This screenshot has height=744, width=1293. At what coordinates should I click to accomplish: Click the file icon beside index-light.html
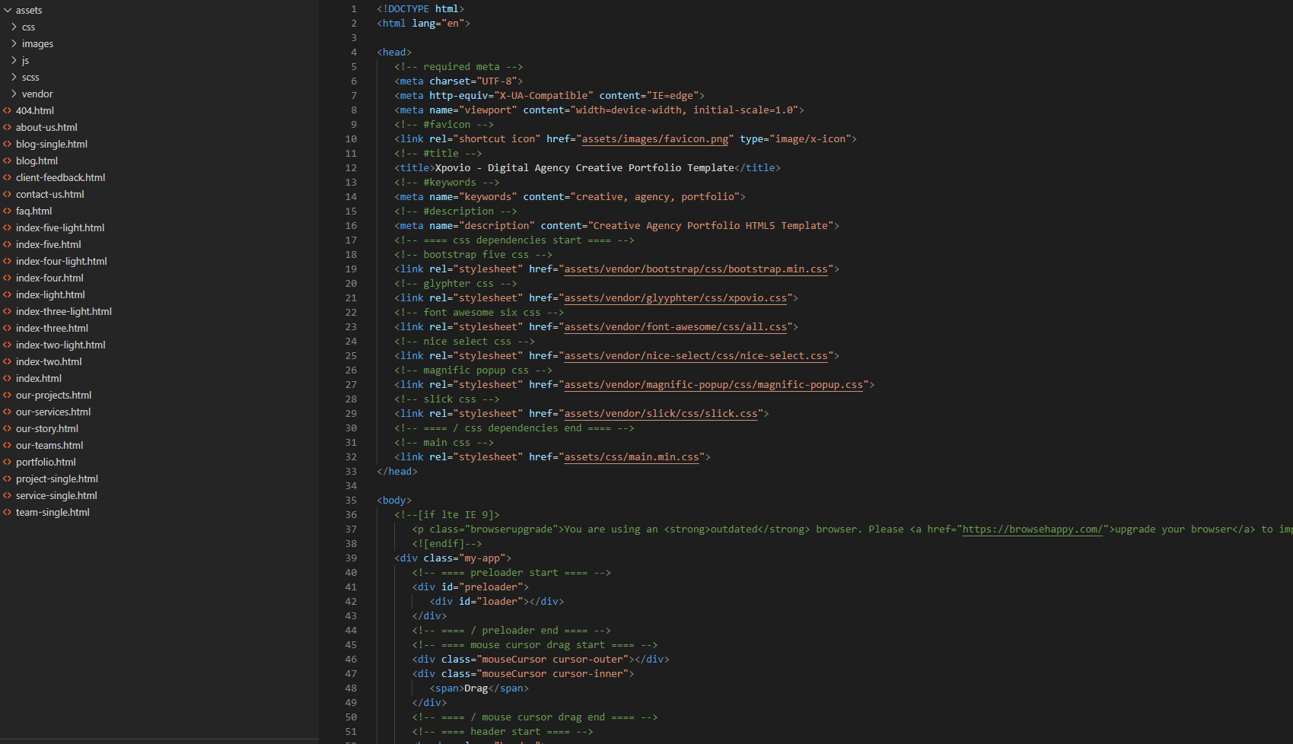click(x=8, y=294)
